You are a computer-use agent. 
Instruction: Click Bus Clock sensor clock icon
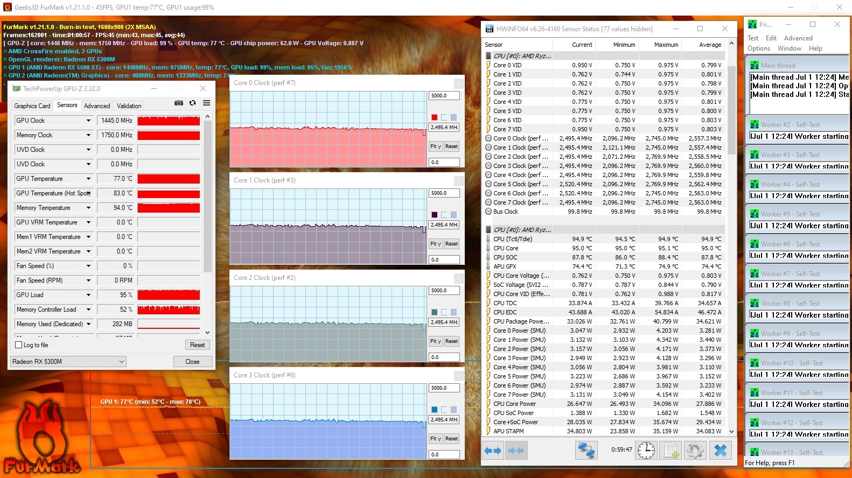point(488,212)
